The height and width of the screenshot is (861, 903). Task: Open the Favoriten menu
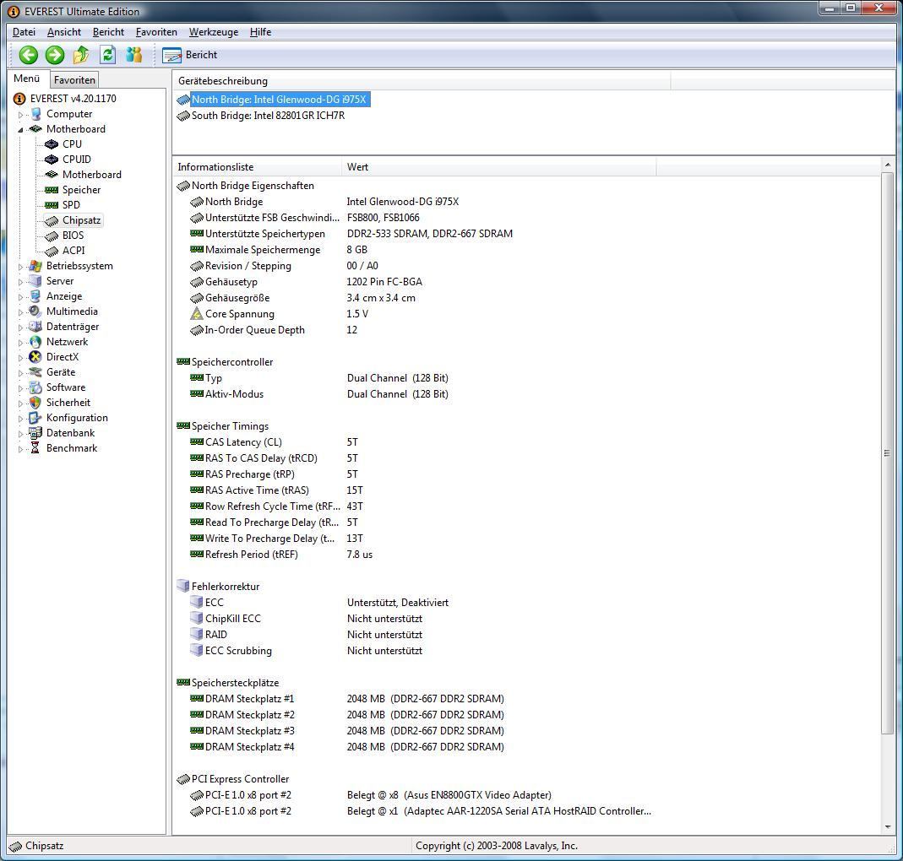point(156,32)
